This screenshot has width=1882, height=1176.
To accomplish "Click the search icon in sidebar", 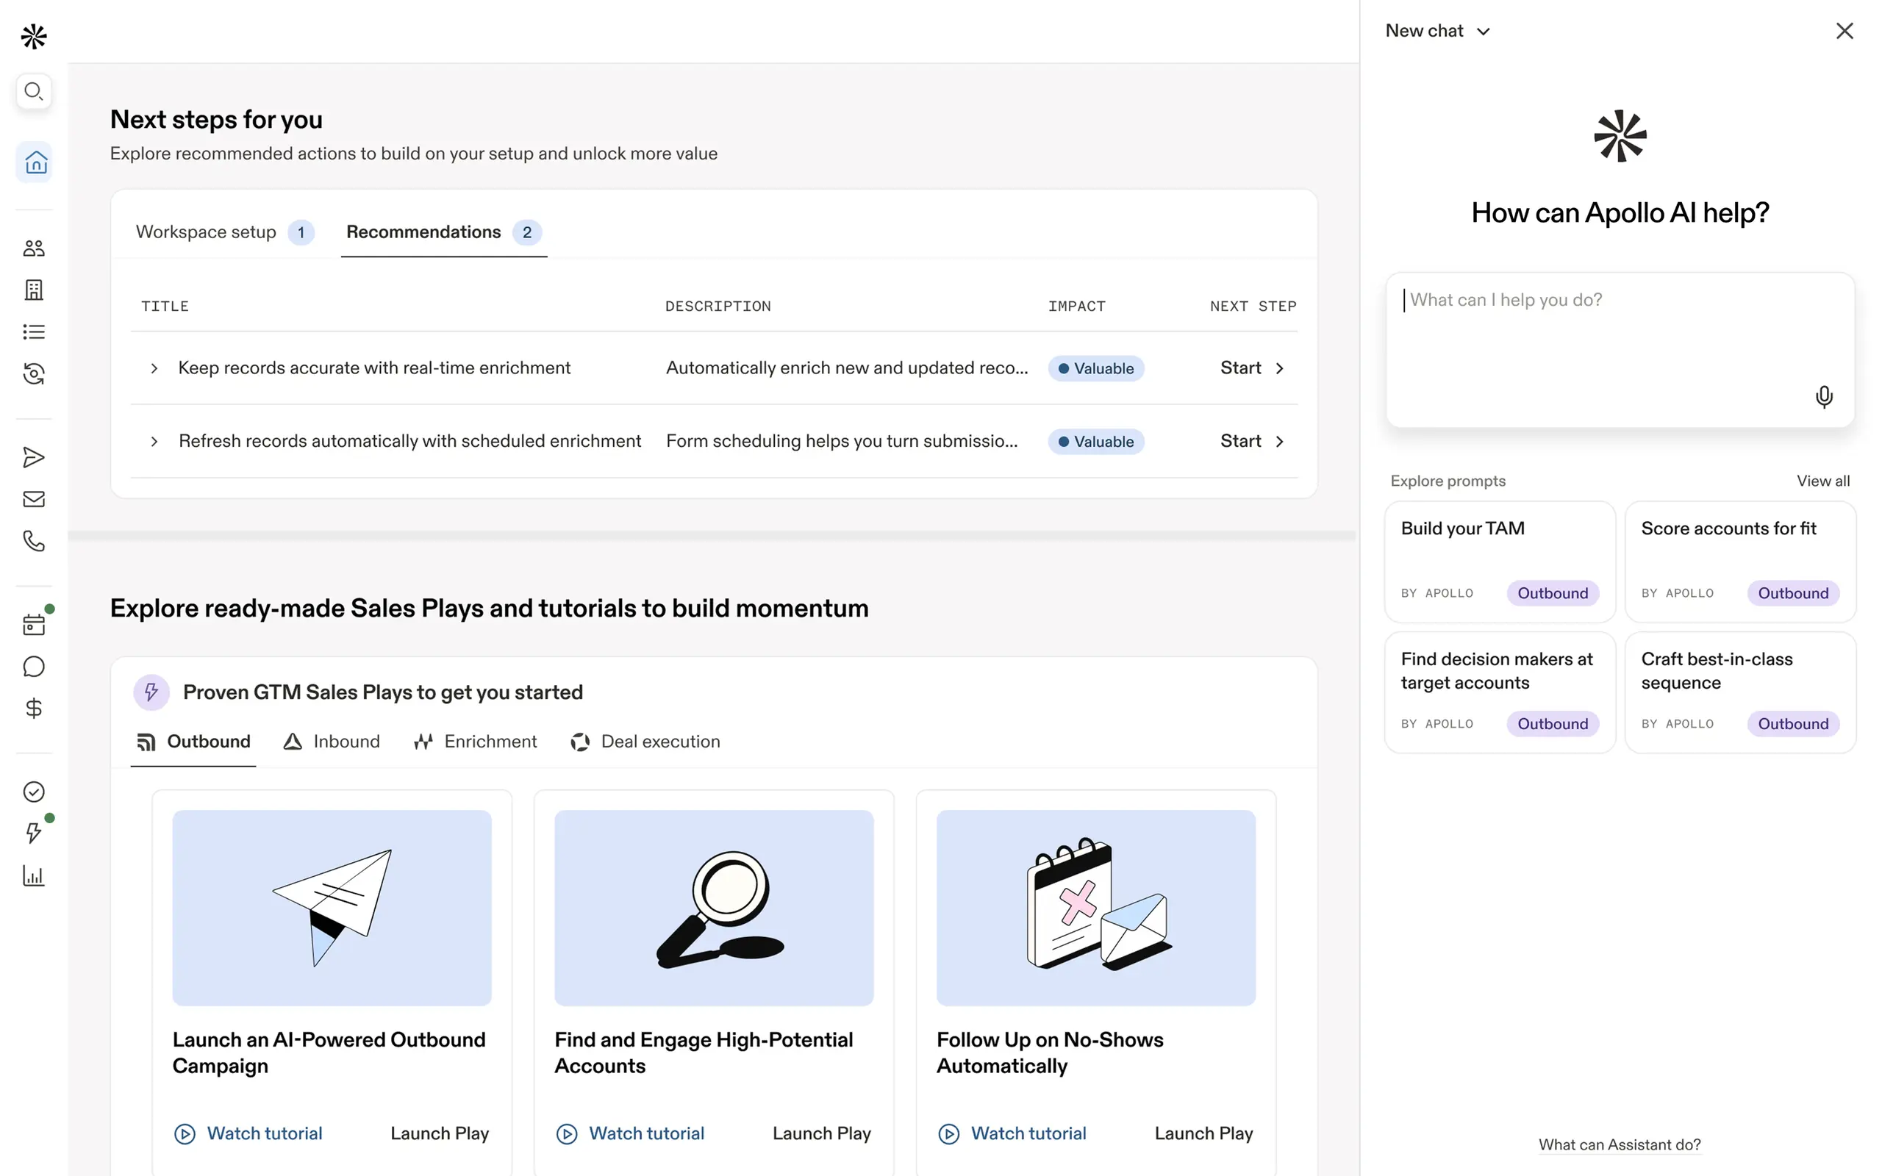I will click(x=33, y=92).
